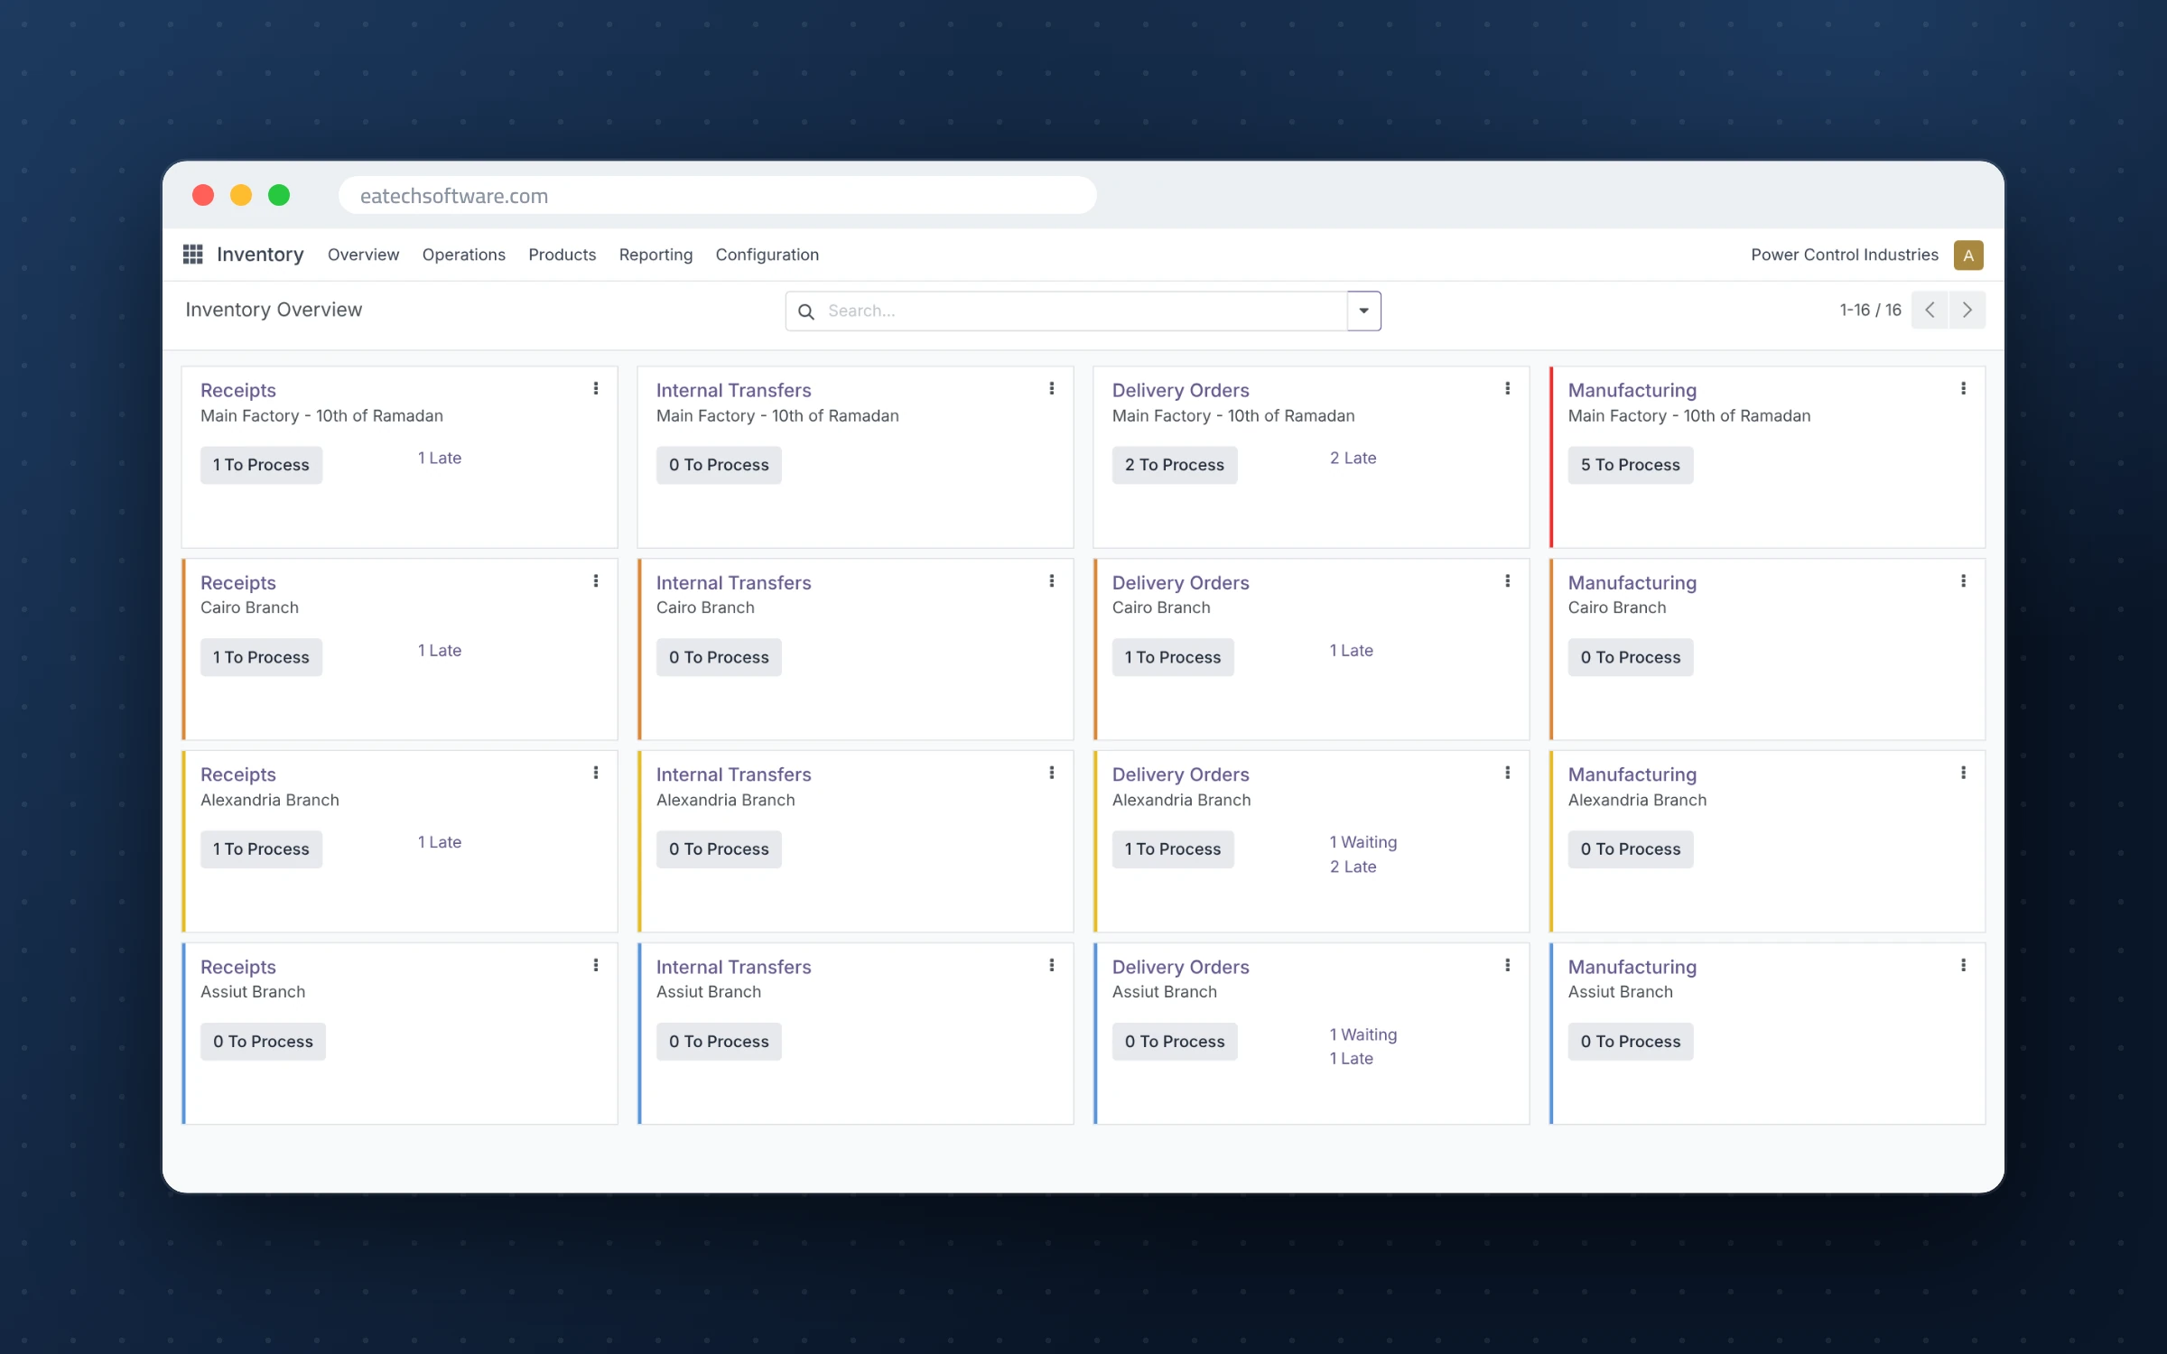Click the browser address bar eatechsoftware.com
The width and height of the screenshot is (2167, 1354).
[718, 196]
